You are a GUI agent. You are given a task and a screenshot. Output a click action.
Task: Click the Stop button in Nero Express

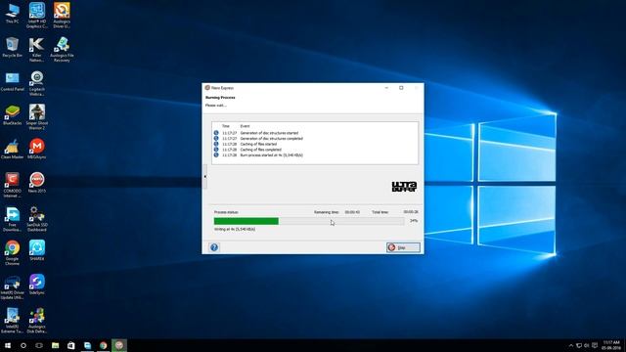point(403,247)
